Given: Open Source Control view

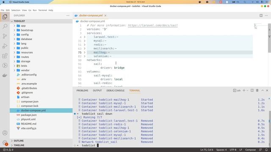Looking at the screenshot, I should tap(5, 36).
